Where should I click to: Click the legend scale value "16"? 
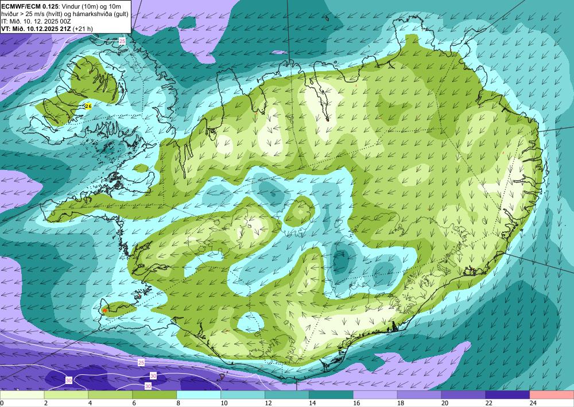coord(356,403)
